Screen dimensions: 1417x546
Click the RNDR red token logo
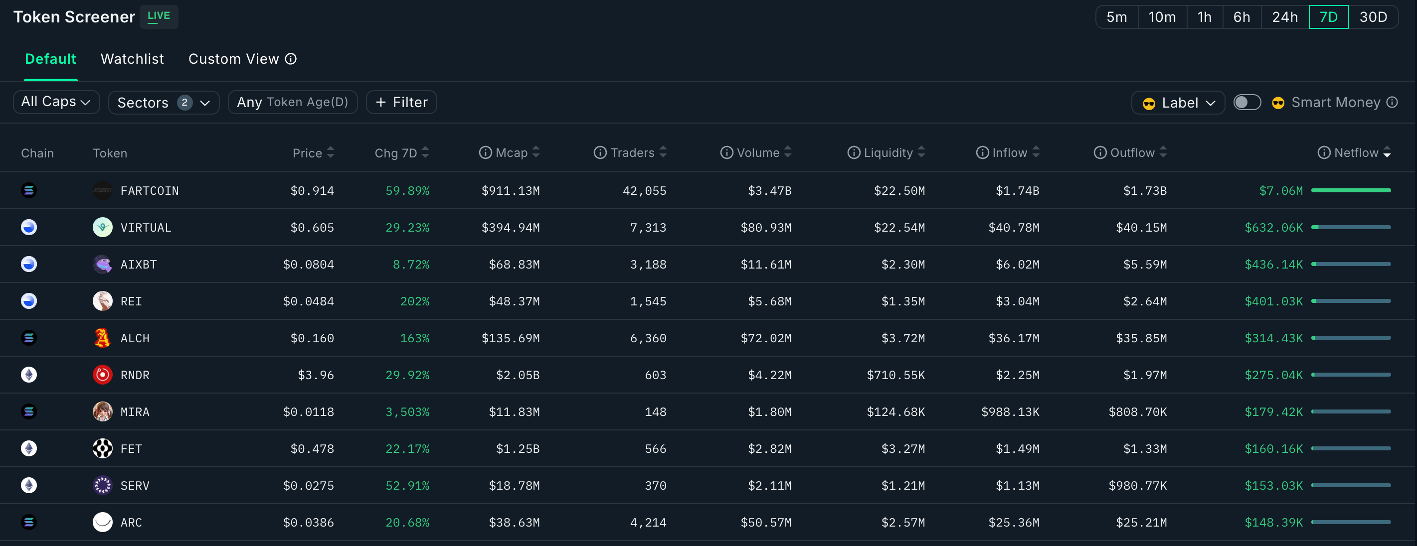coord(102,375)
